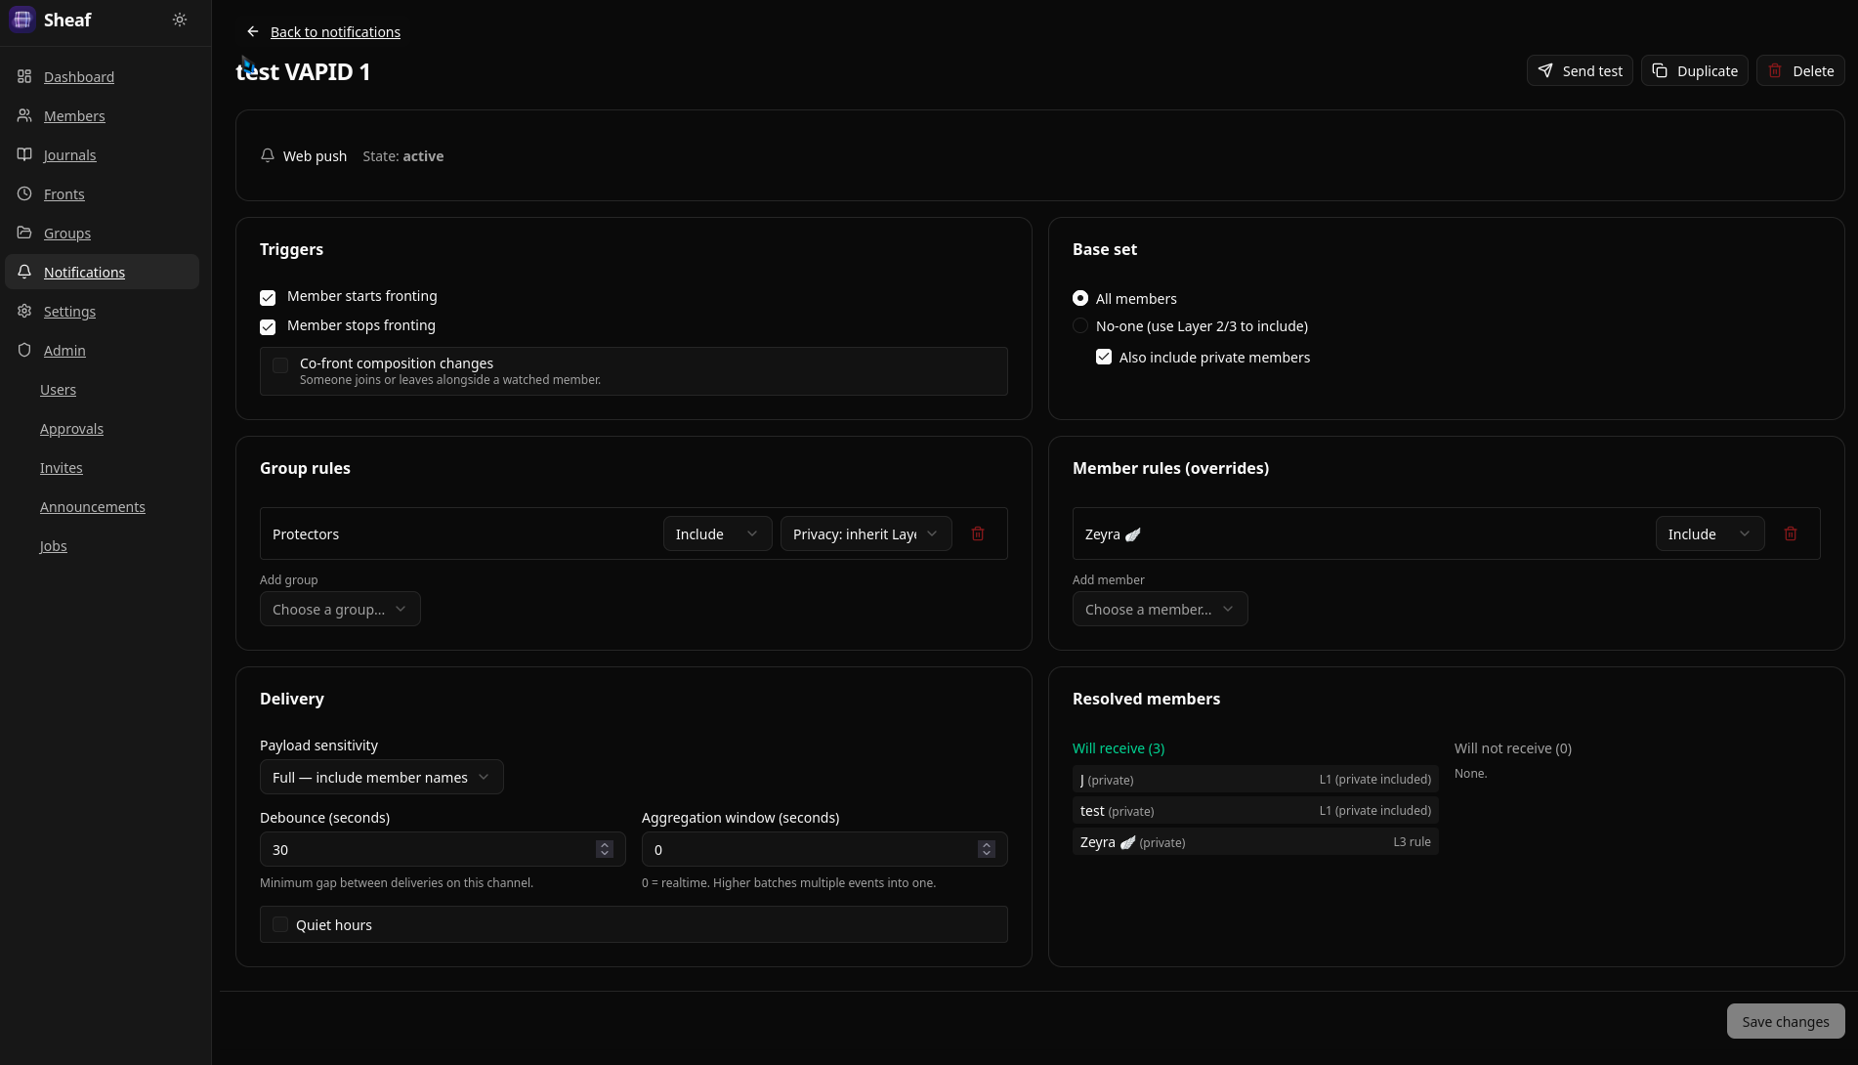Delete the Protectors group rule trash icon
Screen dimensions: 1858x1065
(978, 533)
